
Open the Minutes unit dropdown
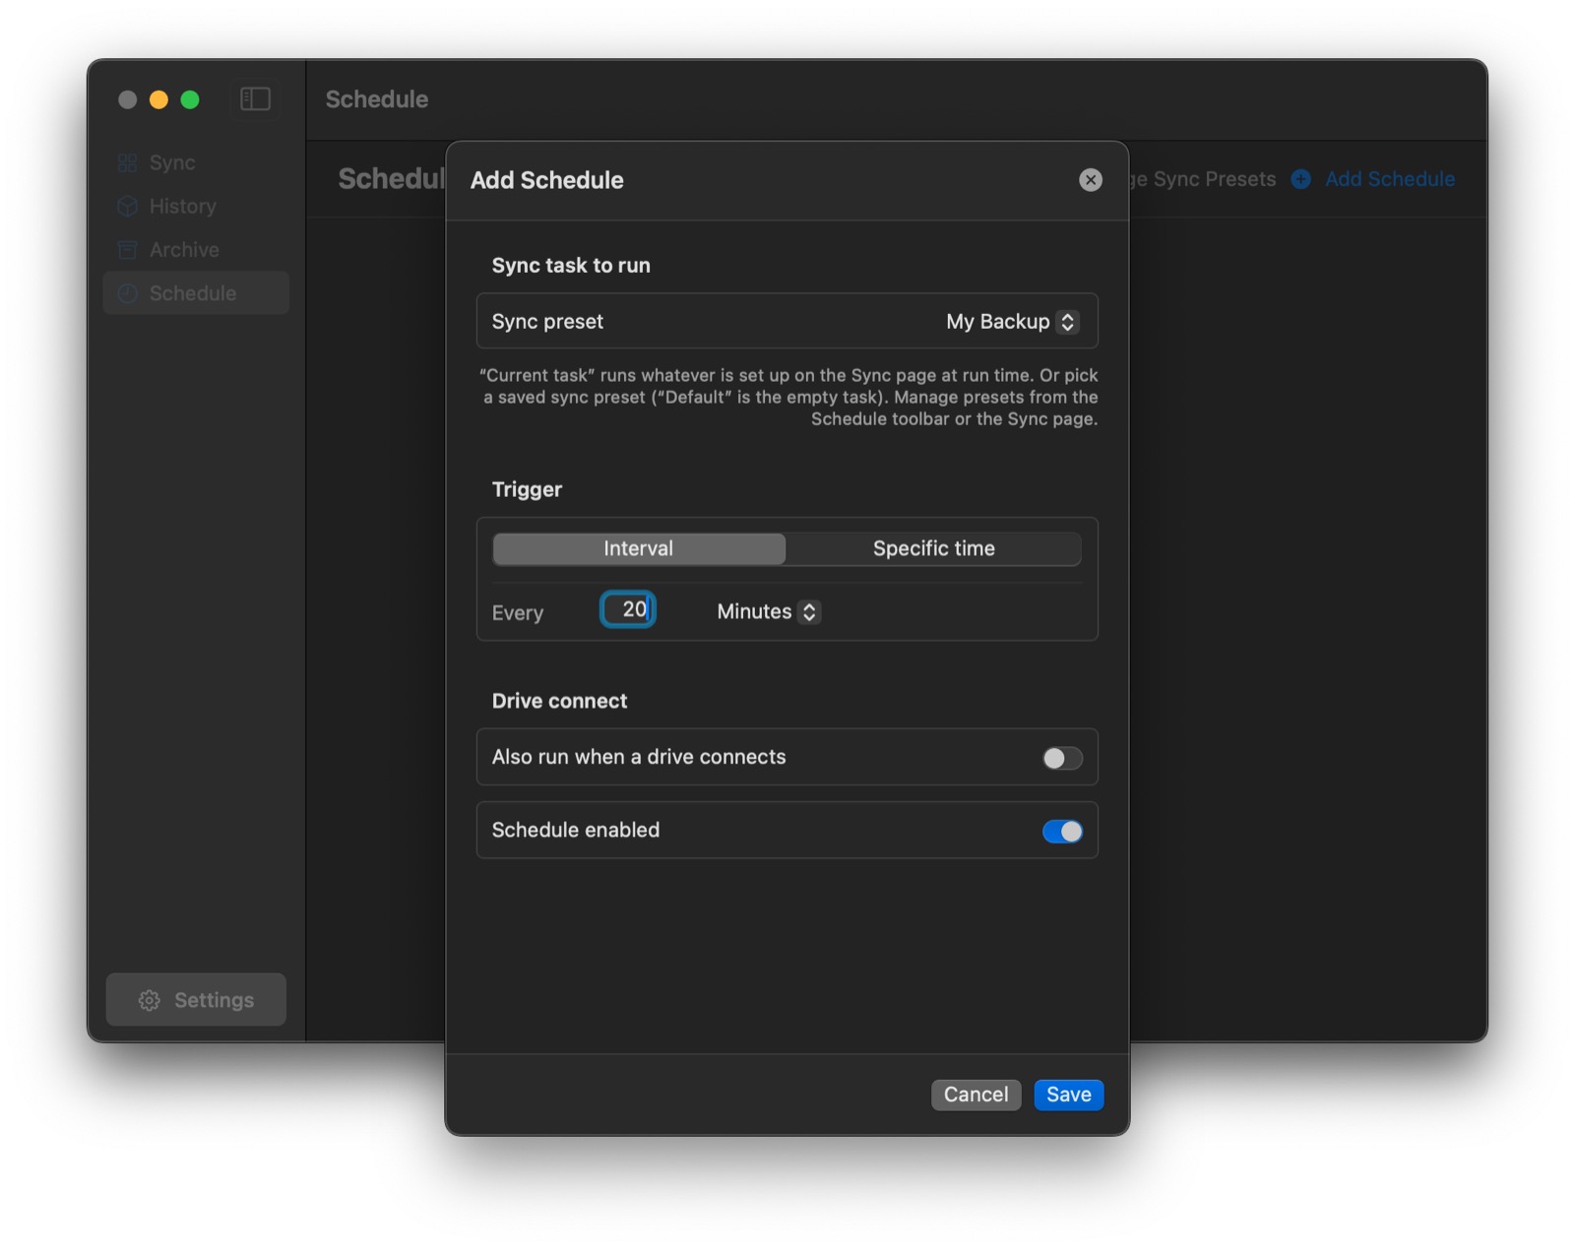click(x=768, y=612)
